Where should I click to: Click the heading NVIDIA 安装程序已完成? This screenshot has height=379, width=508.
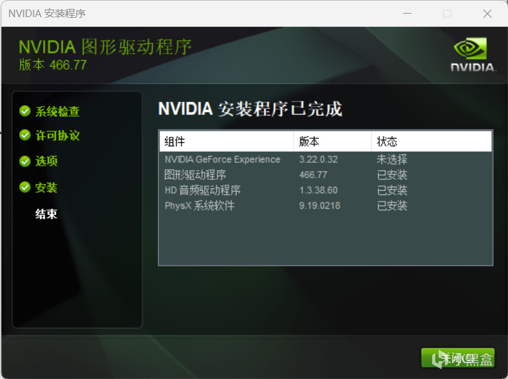tap(250, 109)
